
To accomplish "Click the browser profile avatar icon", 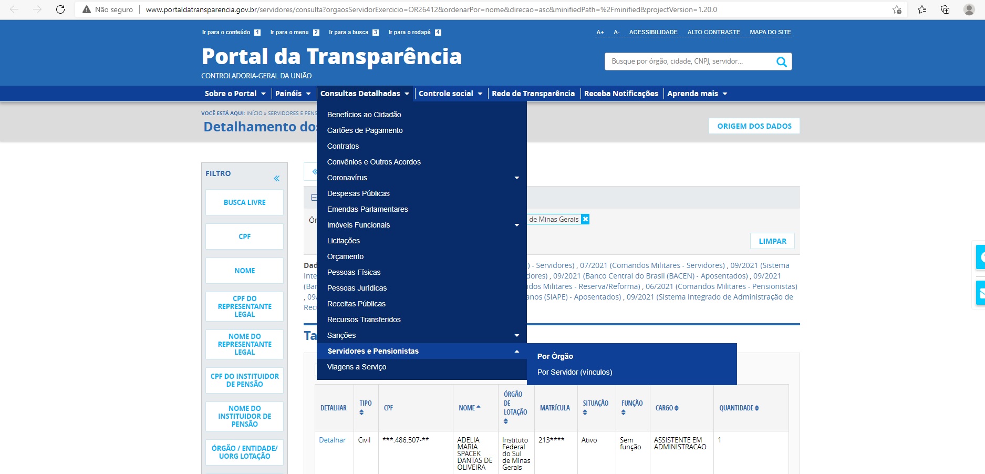I will (x=969, y=9).
